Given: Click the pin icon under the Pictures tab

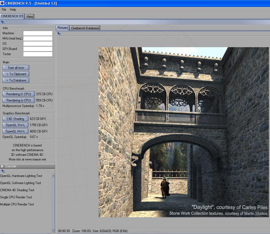Looking at the screenshot, I should tap(59, 34).
